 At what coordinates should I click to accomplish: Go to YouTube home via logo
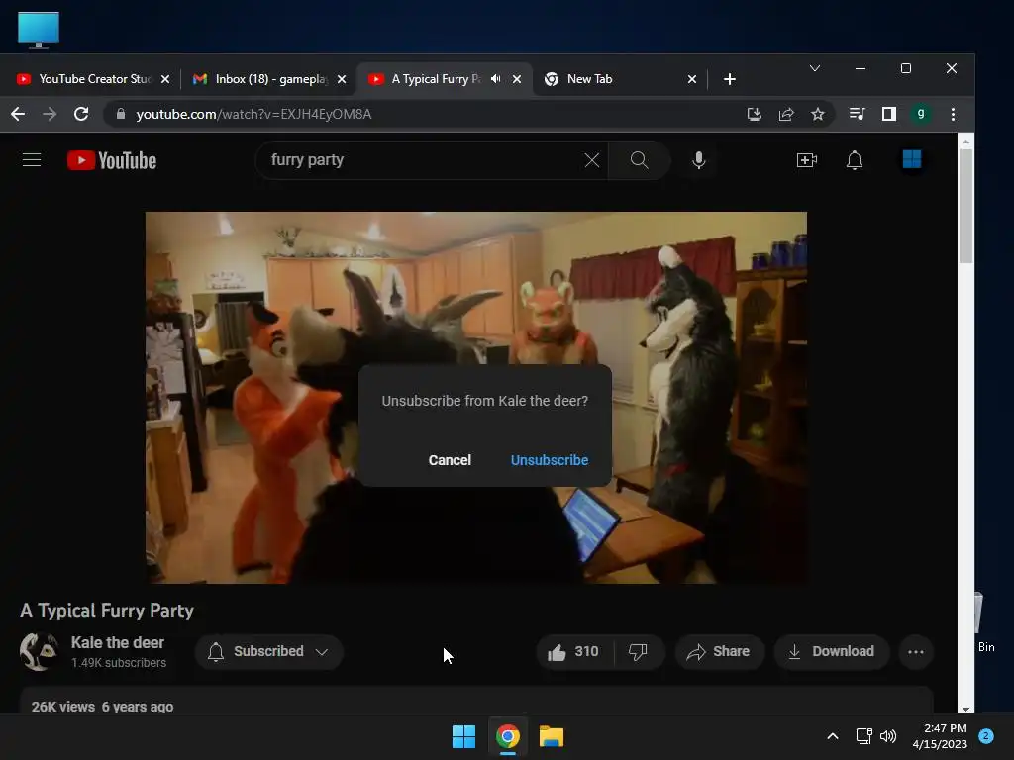tap(112, 160)
